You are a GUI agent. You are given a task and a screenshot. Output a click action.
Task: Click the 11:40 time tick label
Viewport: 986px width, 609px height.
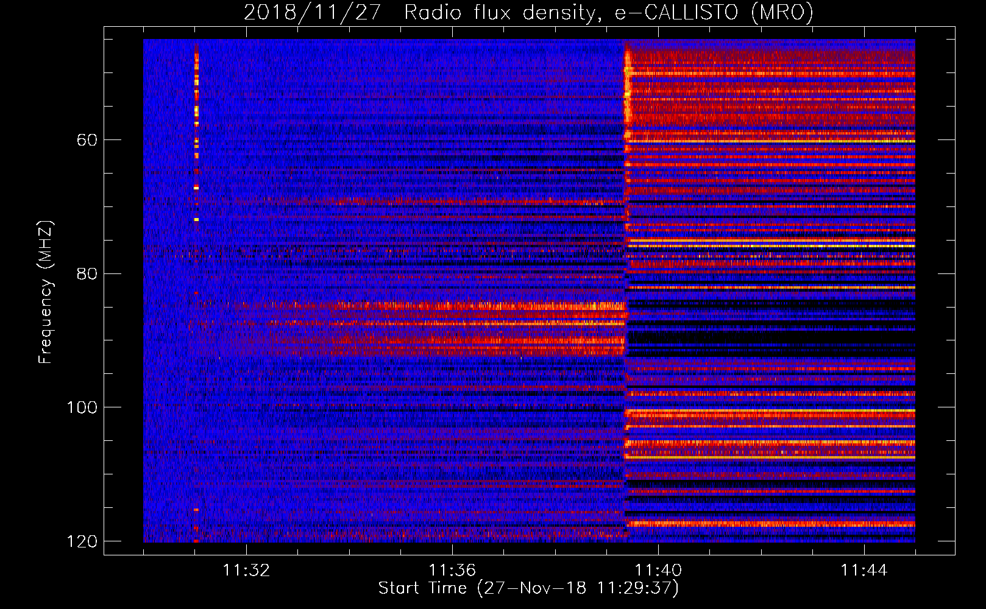pos(658,571)
